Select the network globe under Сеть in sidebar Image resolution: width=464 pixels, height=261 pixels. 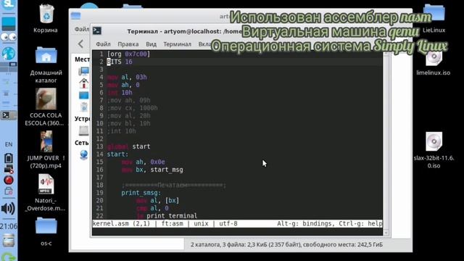pos(84,154)
